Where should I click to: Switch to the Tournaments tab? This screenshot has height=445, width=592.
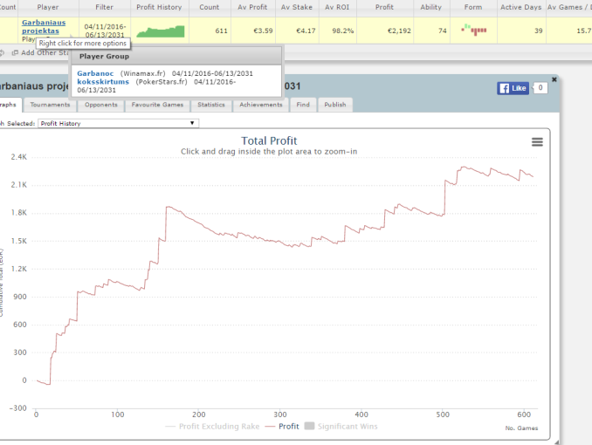coord(50,105)
